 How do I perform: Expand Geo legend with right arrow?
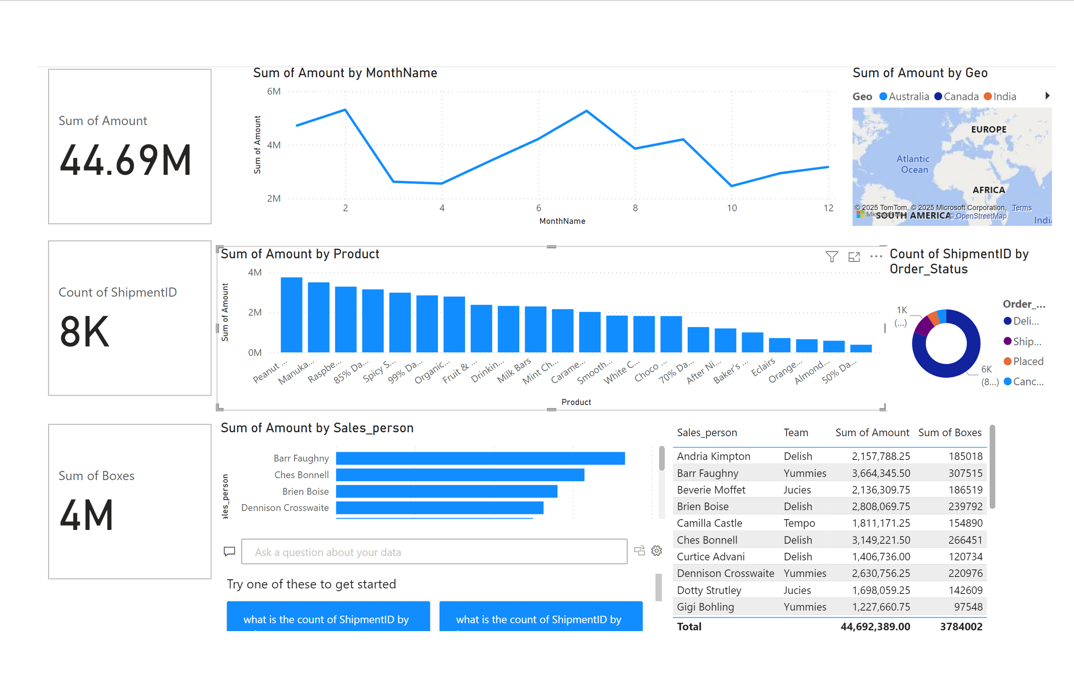click(1048, 95)
